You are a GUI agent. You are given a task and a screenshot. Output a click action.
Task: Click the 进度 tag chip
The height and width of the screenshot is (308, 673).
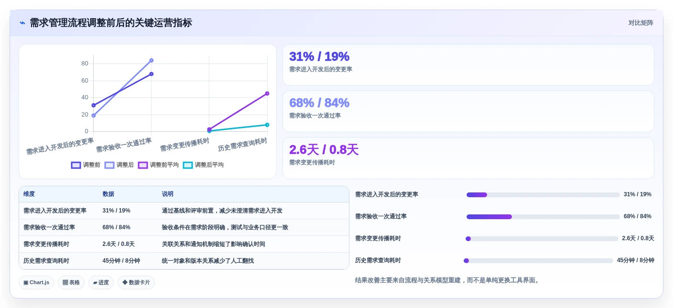point(101,283)
